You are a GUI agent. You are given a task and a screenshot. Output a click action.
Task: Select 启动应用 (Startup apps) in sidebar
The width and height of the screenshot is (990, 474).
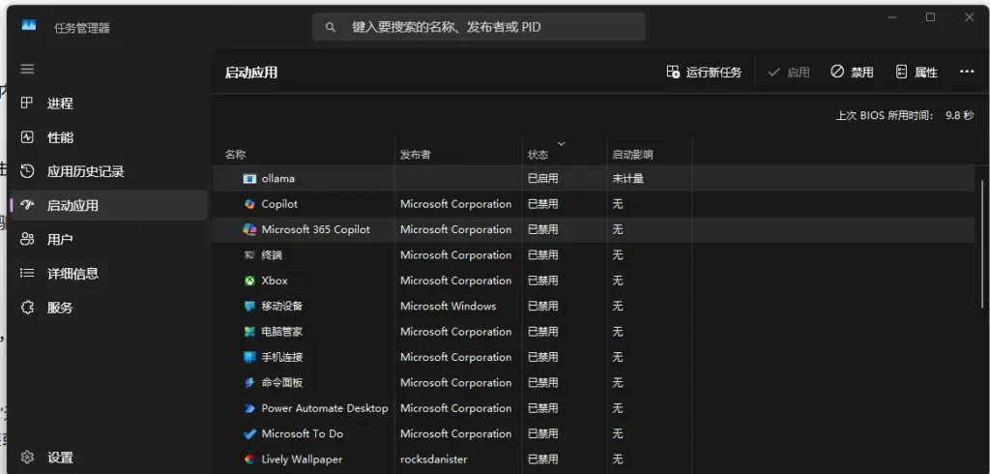[108, 205]
